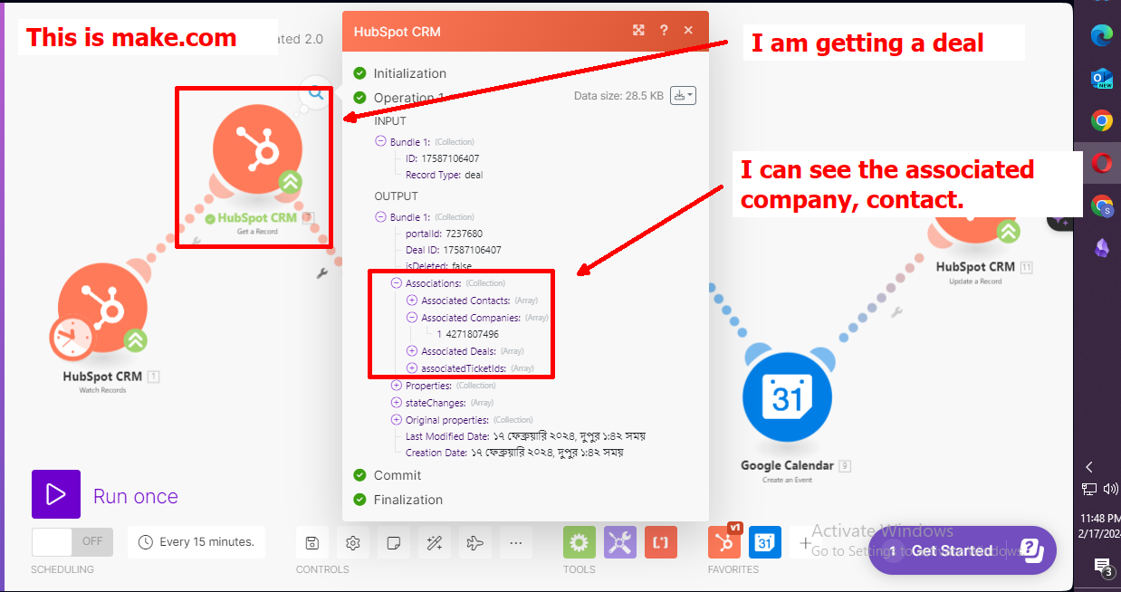Open Microsoft Edge from the taskbar
Screen dimensions: 1121x592
coord(1101,35)
